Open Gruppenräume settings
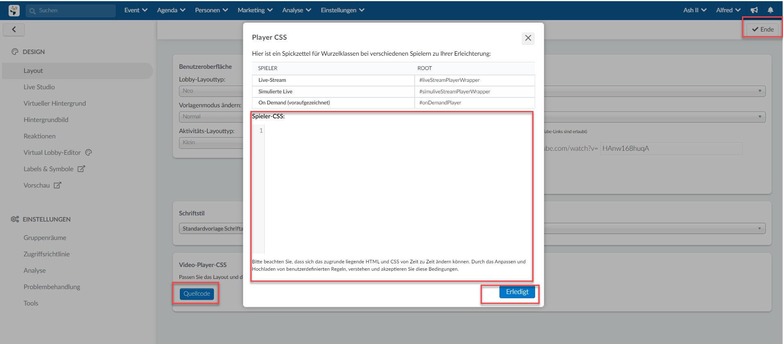The width and height of the screenshot is (783, 344). pos(45,238)
